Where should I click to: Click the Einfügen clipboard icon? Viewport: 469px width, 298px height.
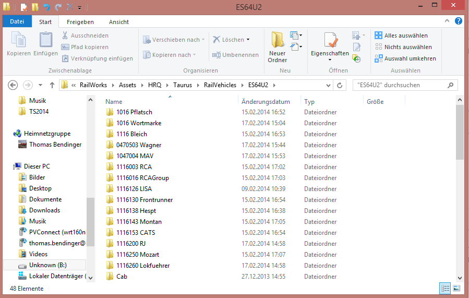[x=45, y=44]
